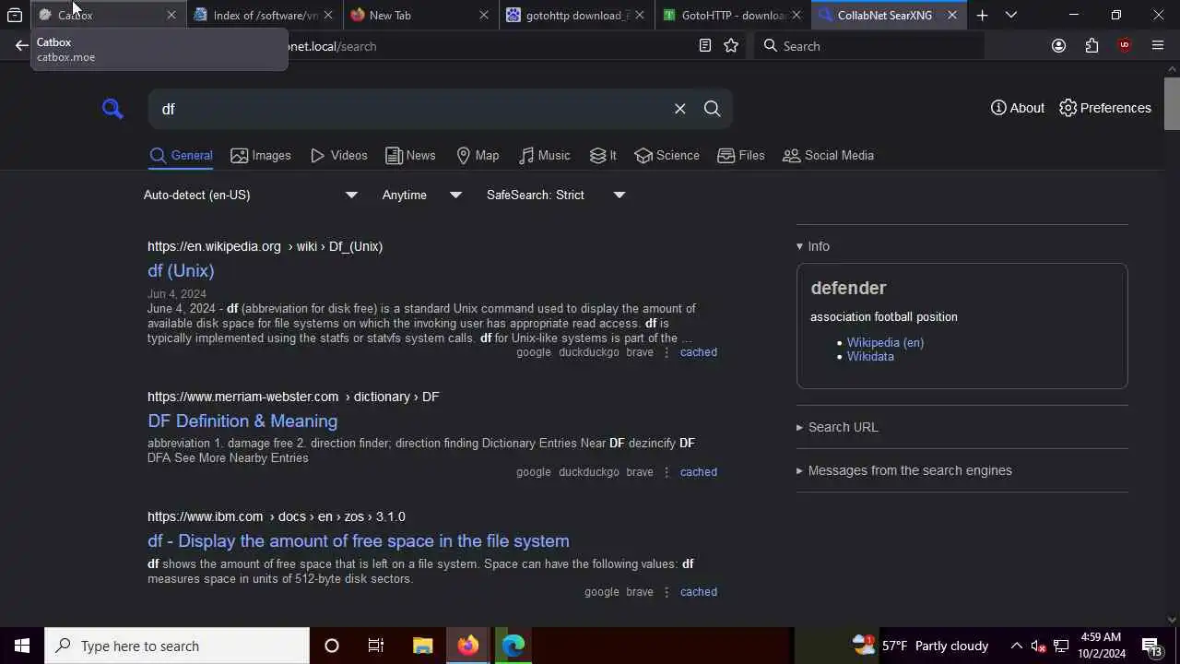Open the df (Unix) Wikipedia result
Screen dimensions: 1180x664
(181, 270)
